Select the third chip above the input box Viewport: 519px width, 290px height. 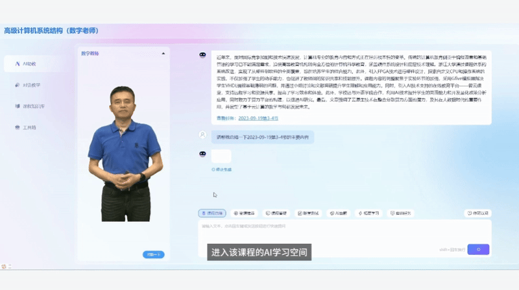[276, 213]
